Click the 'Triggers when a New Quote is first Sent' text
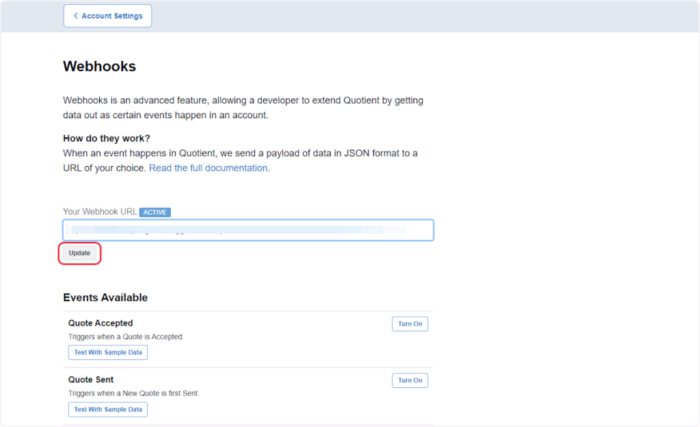 (133, 394)
